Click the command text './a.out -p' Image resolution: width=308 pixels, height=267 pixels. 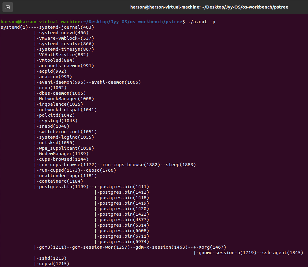click(x=202, y=22)
